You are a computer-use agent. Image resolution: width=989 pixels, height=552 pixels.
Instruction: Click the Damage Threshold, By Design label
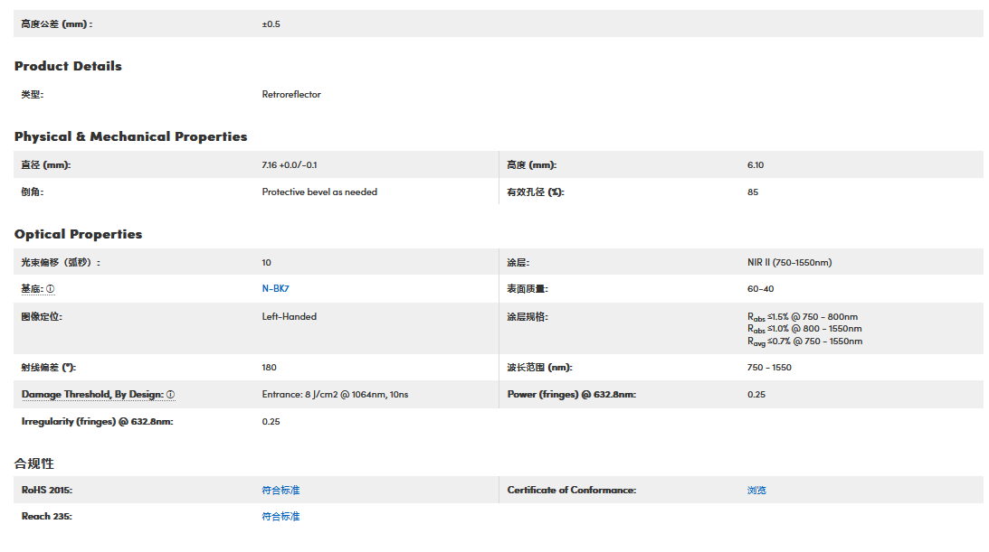[92, 395]
